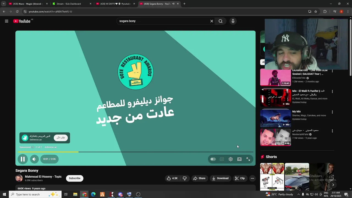This screenshot has width=352, height=198.
Task: Open My Mix playlist title
Action: tap(296, 112)
